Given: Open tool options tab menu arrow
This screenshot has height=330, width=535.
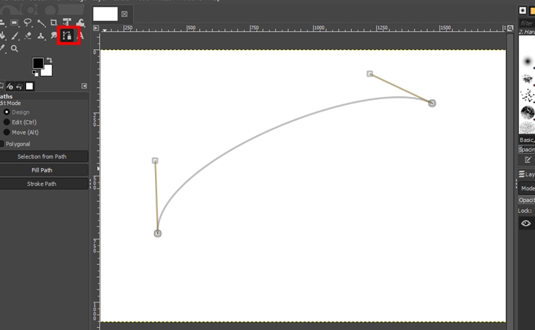Looking at the screenshot, I should pos(84,86).
